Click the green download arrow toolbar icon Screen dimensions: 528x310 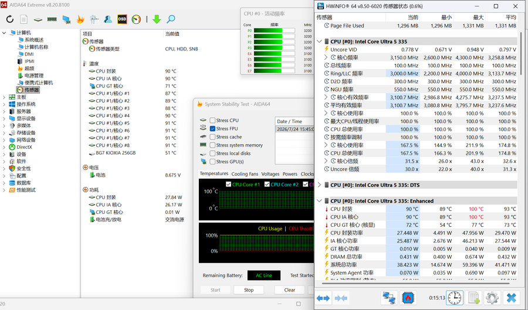pyautogui.click(x=157, y=19)
